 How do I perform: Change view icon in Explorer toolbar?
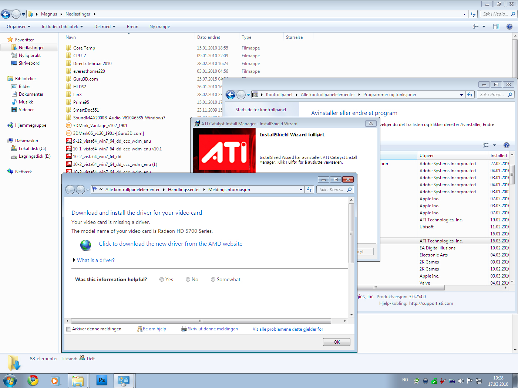click(x=476, y=27)
